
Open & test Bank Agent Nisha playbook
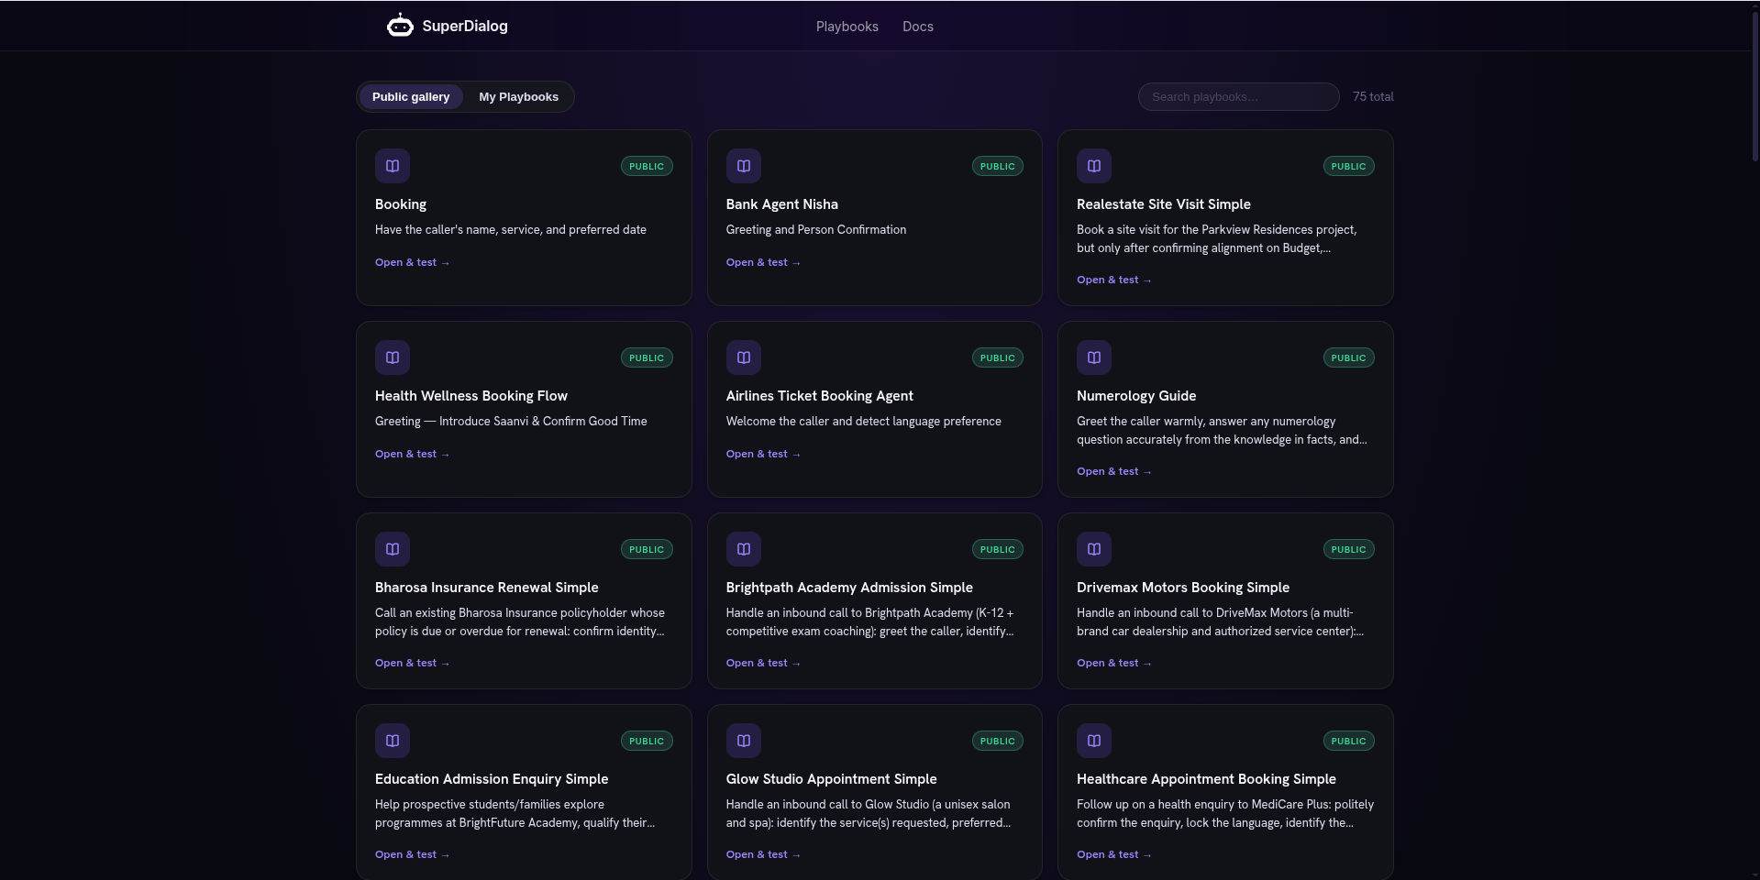pyautogui.click(x=763, y=262)
